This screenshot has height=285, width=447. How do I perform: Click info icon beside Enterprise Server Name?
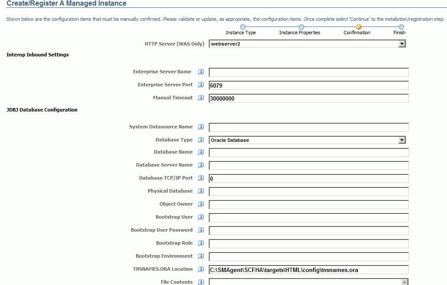[x=201, y=72]
